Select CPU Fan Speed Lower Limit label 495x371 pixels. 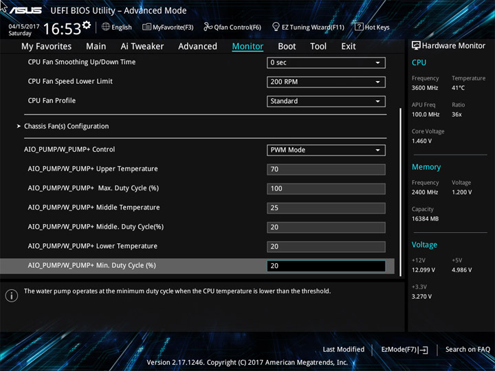(x=70, y=81)
